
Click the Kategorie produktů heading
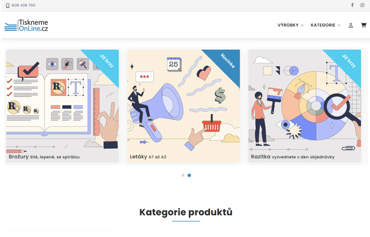[186, 212]
